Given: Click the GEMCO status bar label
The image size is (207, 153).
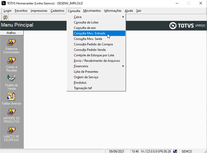Looking at the screenshot, I should pyautogui.click(x=187, y=151).
